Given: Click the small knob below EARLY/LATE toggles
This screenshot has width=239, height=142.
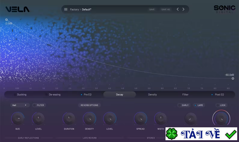Looking at the screenshot, I should [191, 119].
